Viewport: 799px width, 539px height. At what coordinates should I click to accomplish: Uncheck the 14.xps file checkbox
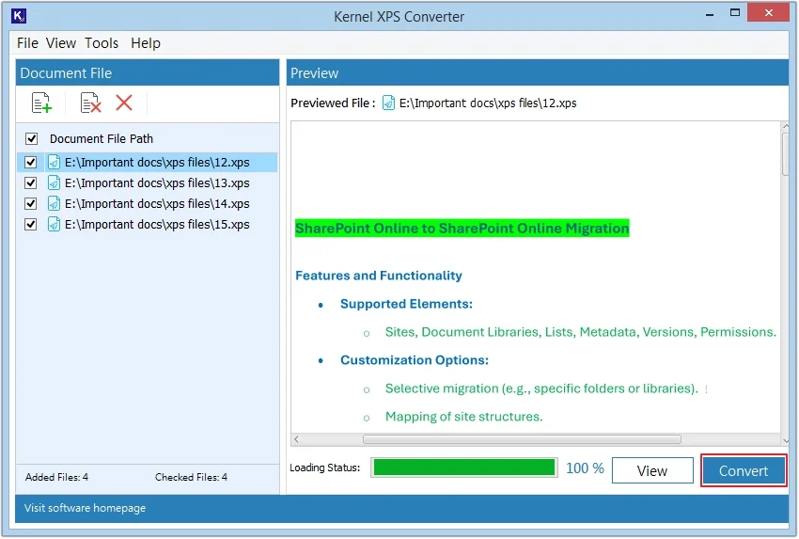31,203
